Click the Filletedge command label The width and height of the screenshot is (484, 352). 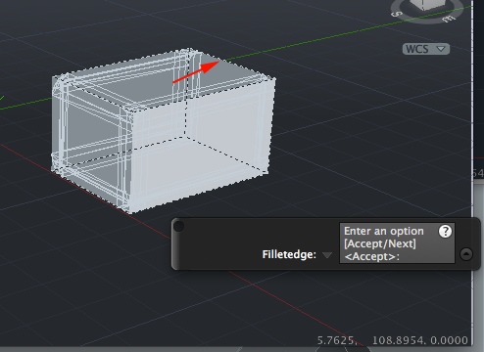coord(289,254)
